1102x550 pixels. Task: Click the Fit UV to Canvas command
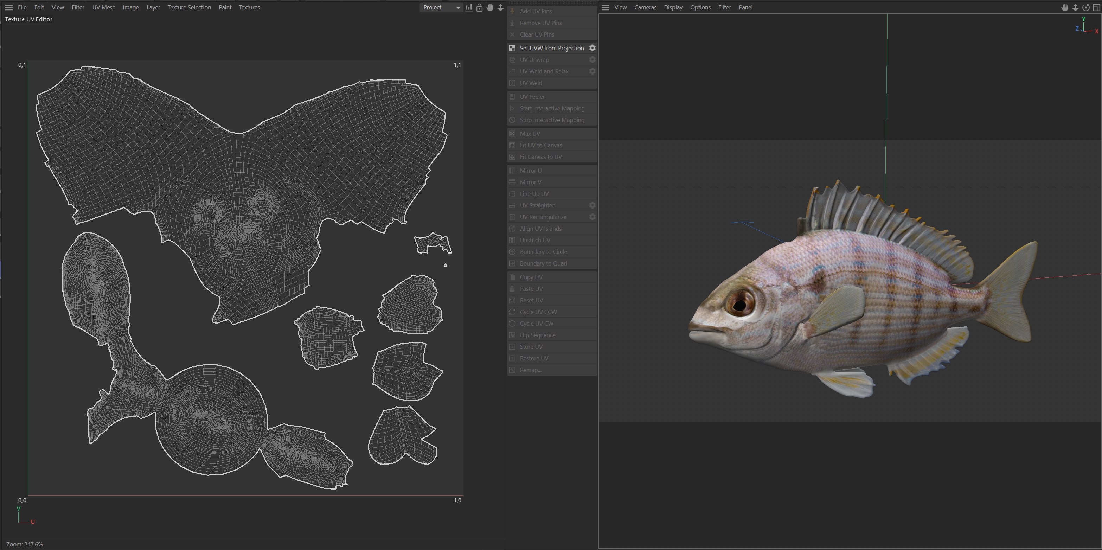point(540,145)
